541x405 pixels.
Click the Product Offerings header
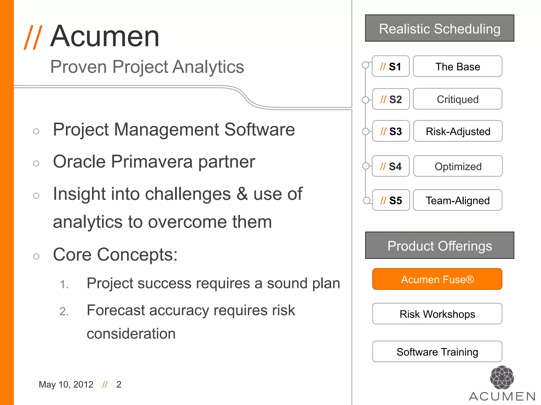pyautogui.click(x=440, y=245)
